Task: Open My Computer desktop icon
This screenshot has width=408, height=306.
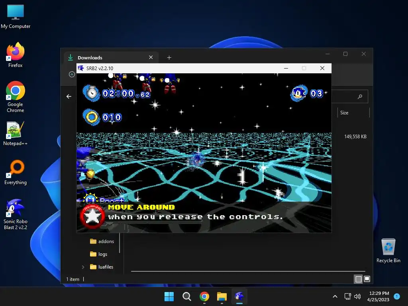Action: click(16, 16)
